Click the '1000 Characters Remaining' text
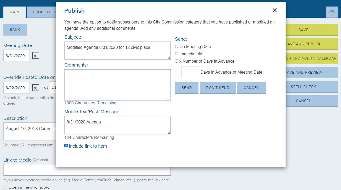Viewport: 341px width, 190px height. pyautogui.click(x=90, y=103)
